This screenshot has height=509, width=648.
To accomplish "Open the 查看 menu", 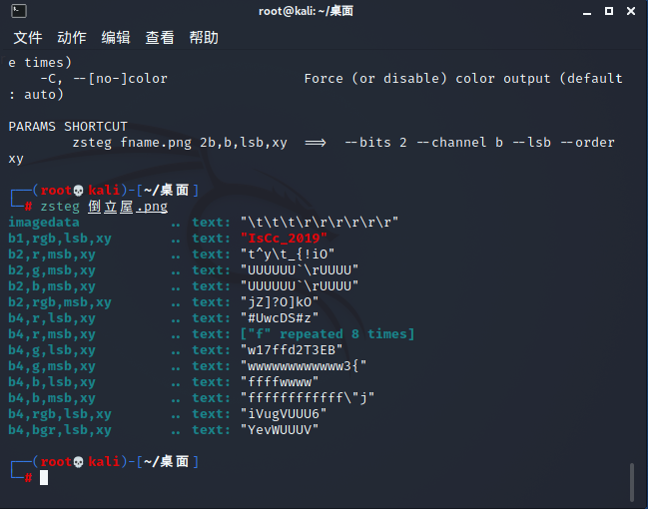I will point(160,38).
